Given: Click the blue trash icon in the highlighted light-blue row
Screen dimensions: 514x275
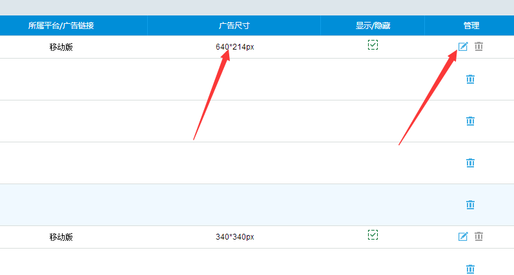Looking at the screenshot, I should tap(470, 205).
